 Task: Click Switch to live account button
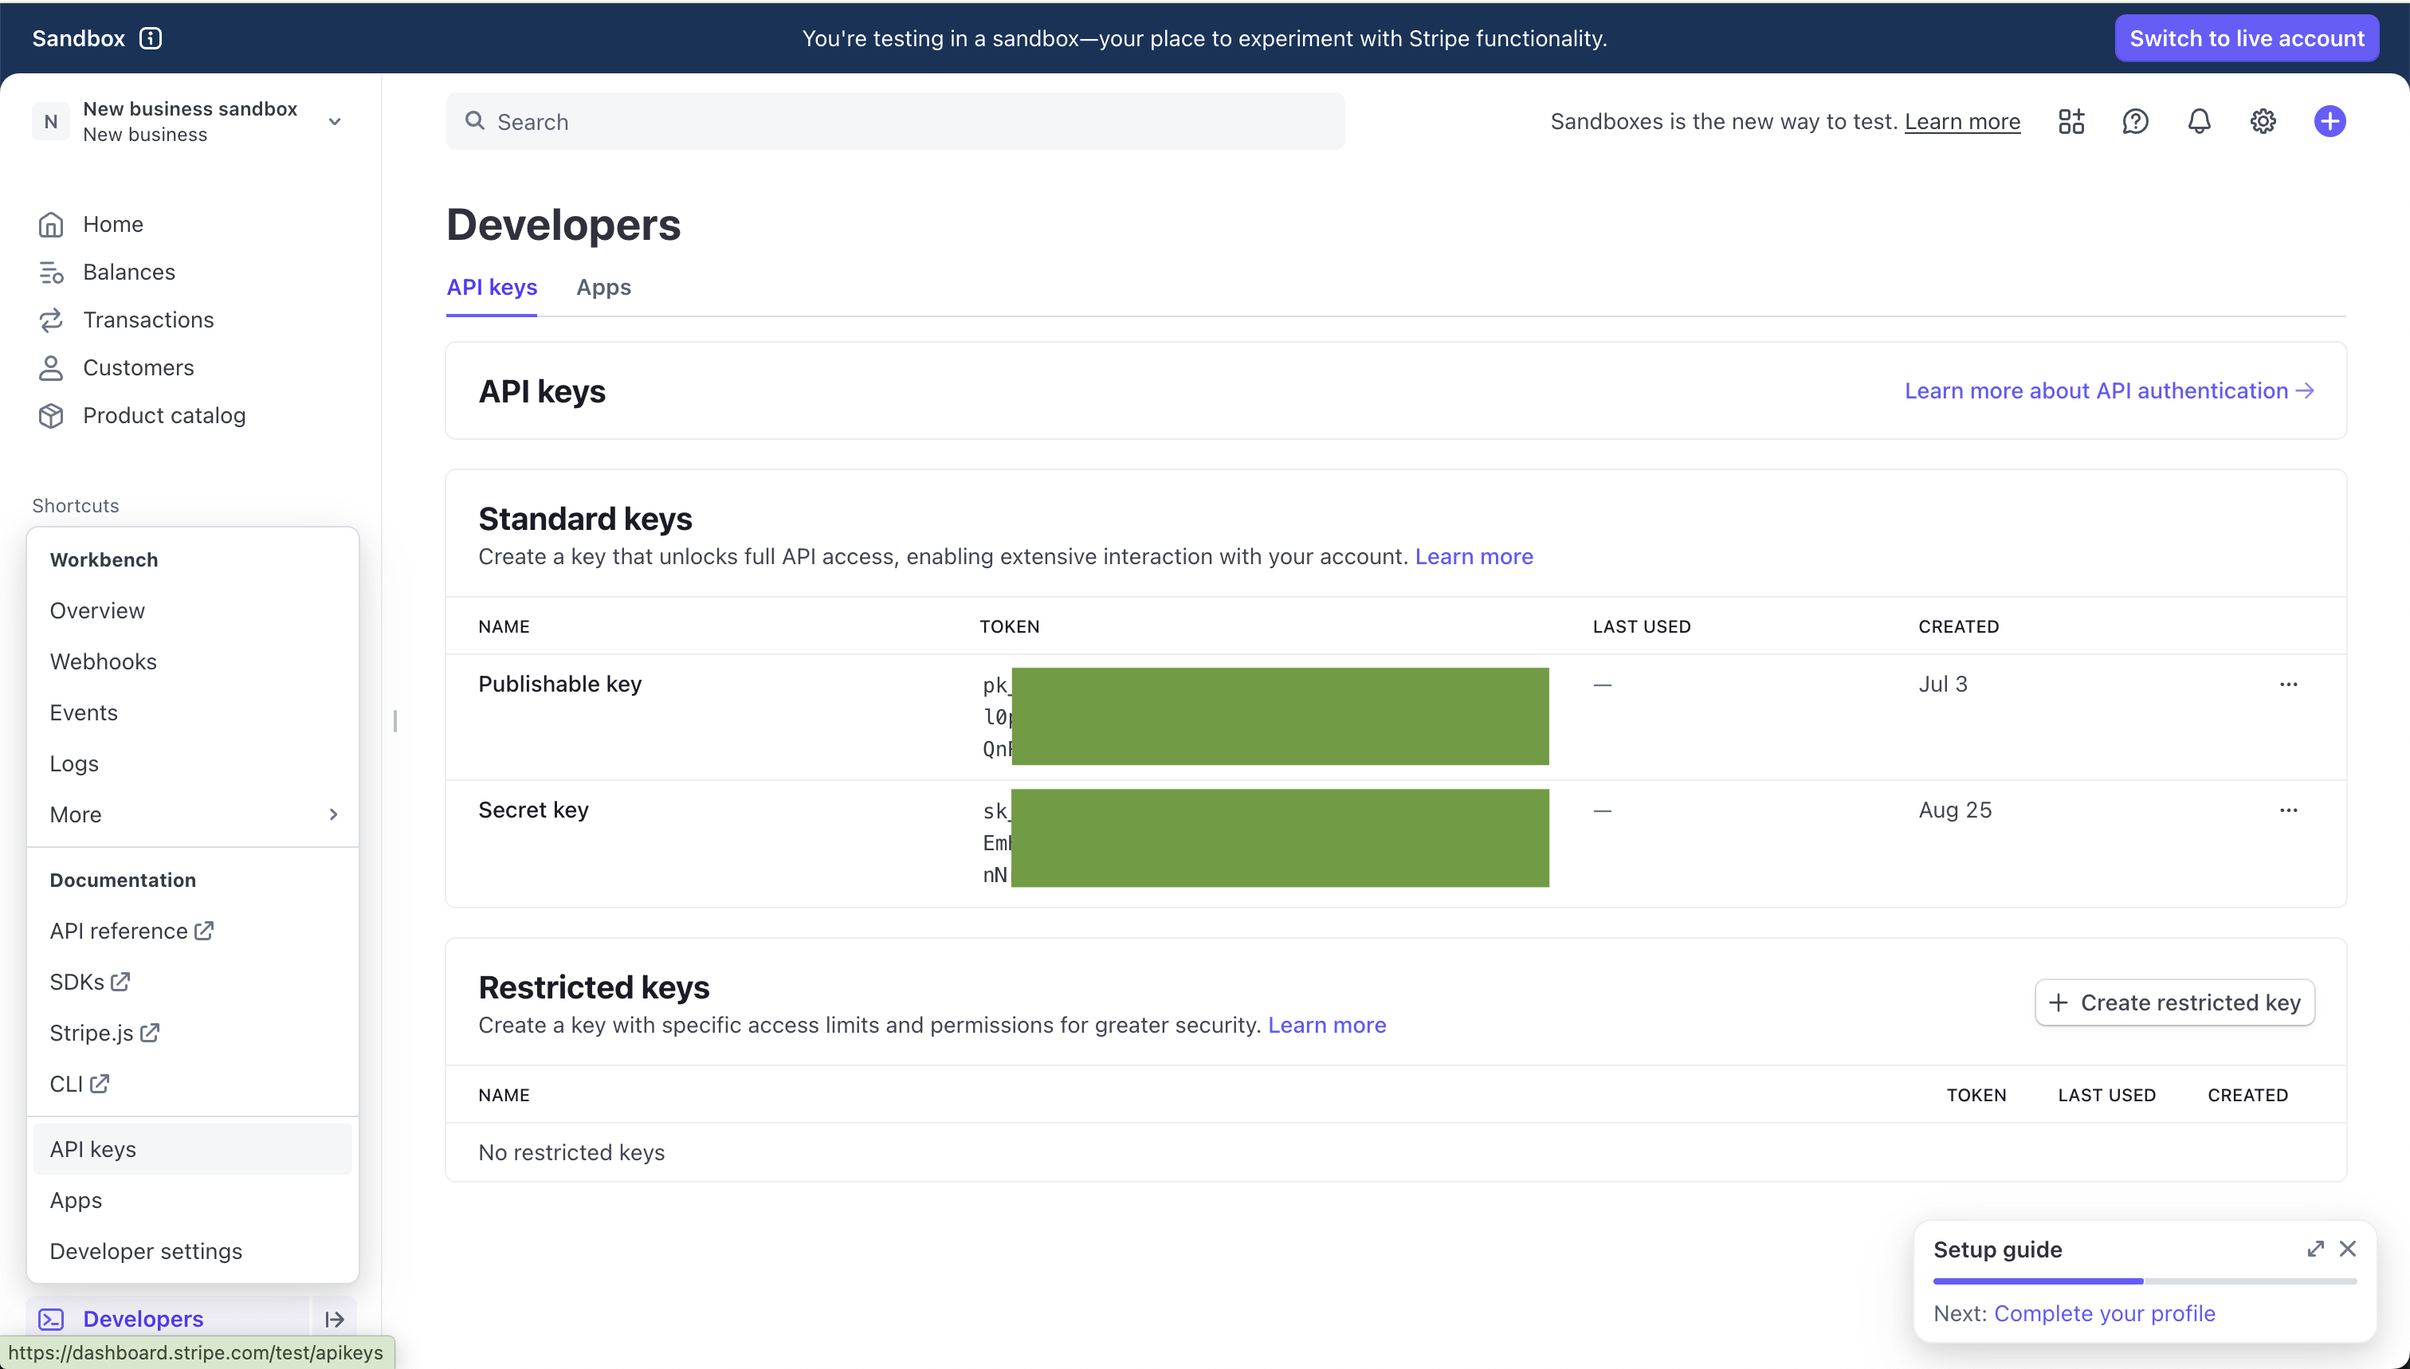[x=2247, y=38]
